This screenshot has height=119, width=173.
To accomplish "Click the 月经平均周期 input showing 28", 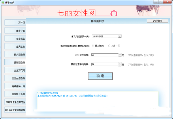I will 105,55.
